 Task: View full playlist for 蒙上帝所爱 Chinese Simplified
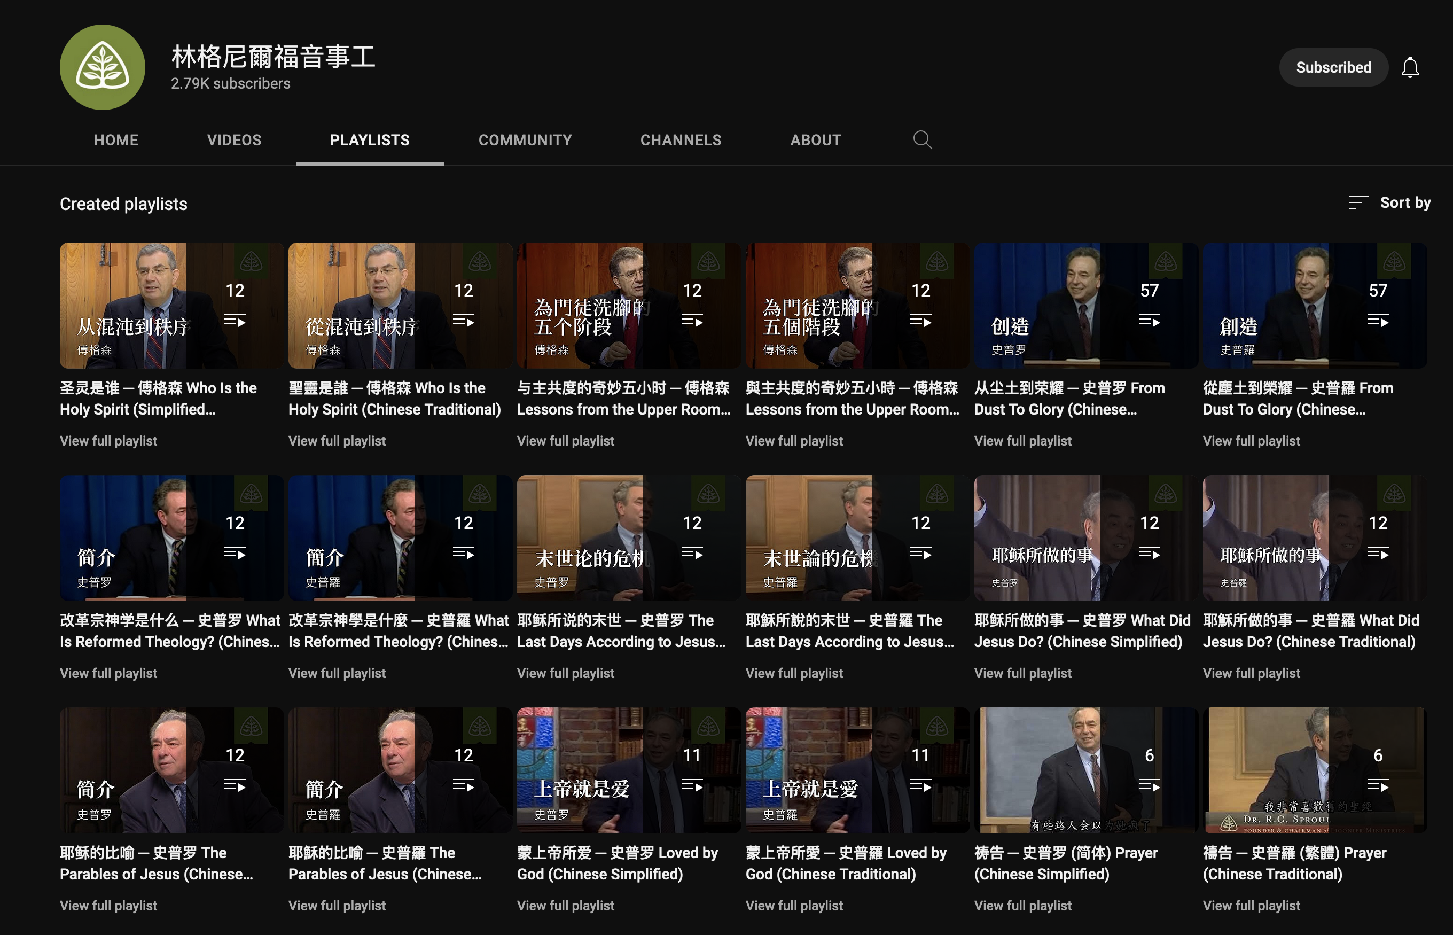566,907
